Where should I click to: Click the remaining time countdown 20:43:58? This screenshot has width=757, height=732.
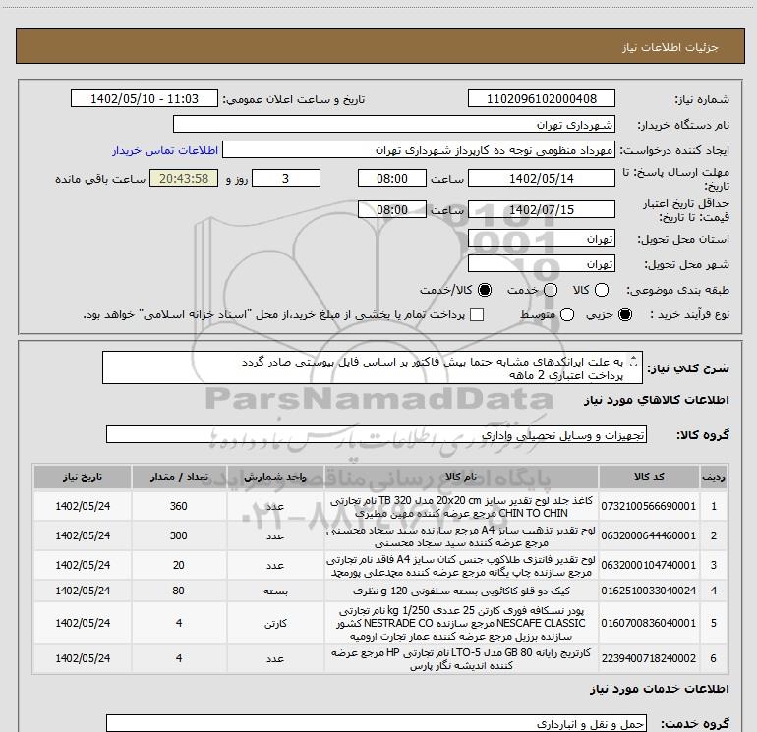184,178
